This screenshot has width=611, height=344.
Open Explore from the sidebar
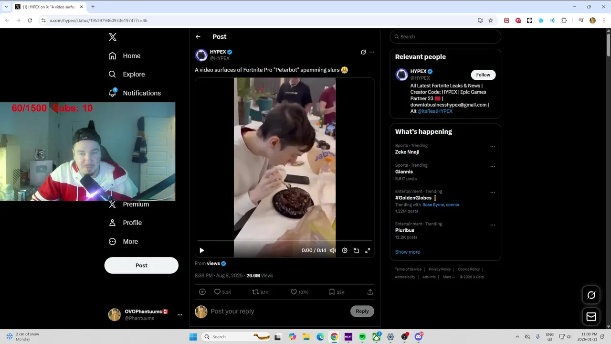point(126,75)
